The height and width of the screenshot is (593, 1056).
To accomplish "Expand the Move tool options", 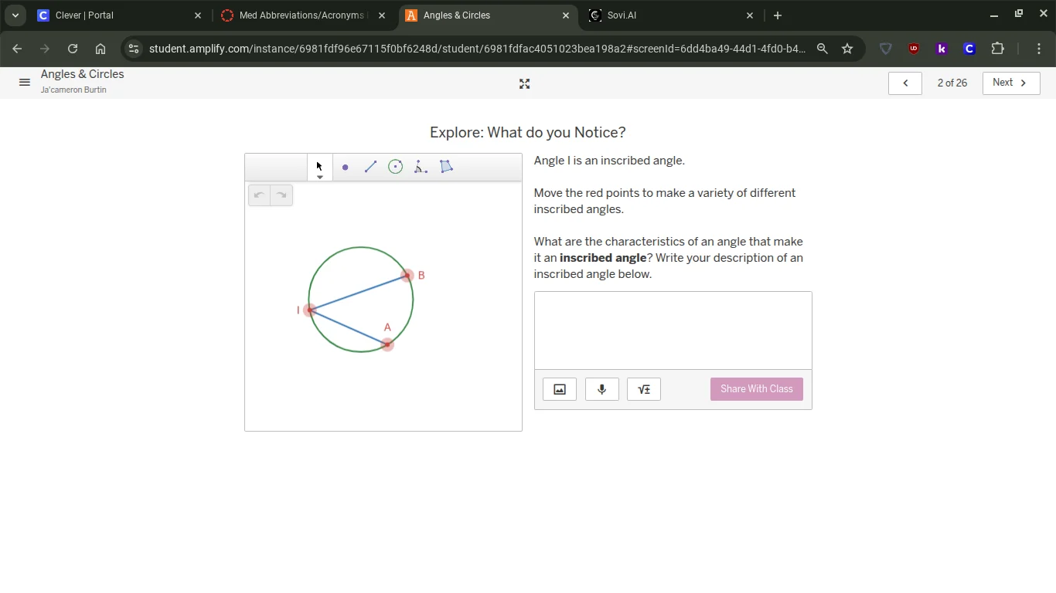I will [319, 176].
